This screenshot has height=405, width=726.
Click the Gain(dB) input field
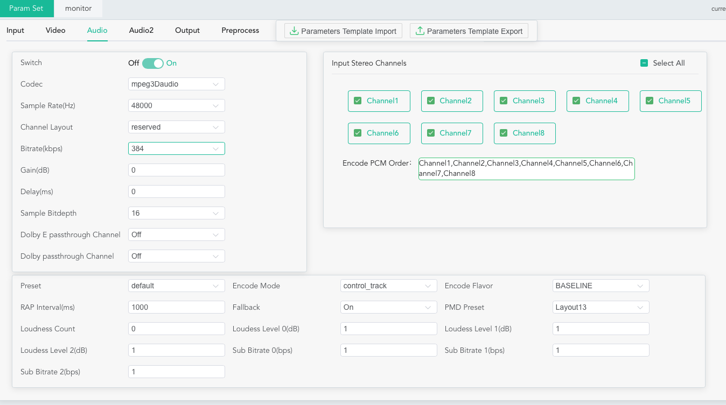click(177, 170)
